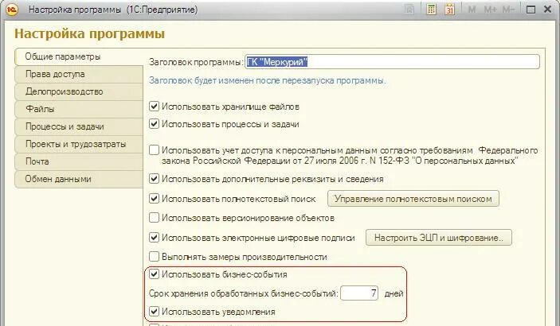Click the Срок хранения обработанных бизнес-событий label
Screen dimensions: 560x326
pyautogui.click(x=244, y=293)
